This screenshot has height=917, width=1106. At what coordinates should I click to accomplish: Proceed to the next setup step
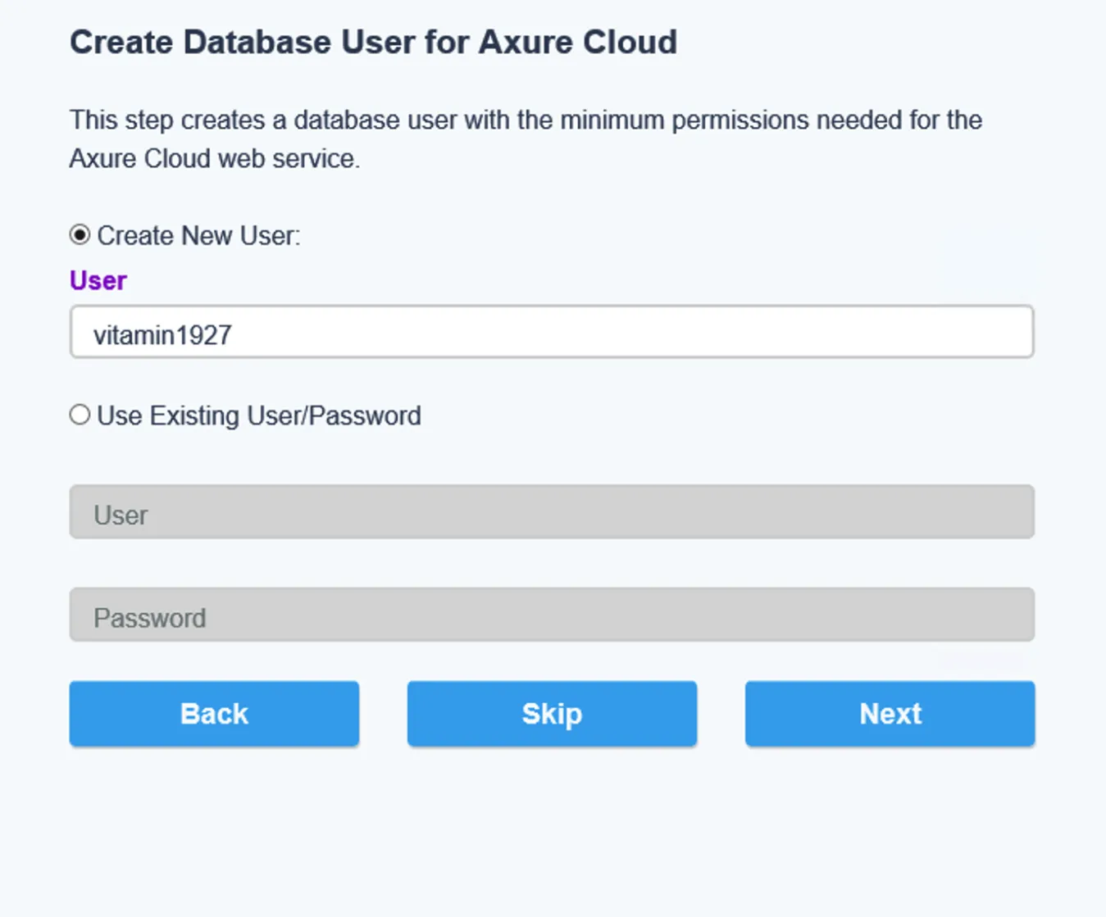pos(890,713)
